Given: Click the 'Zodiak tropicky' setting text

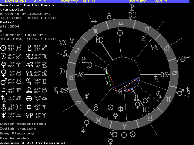Looking at the screenshot, I should tap(18, 128).
